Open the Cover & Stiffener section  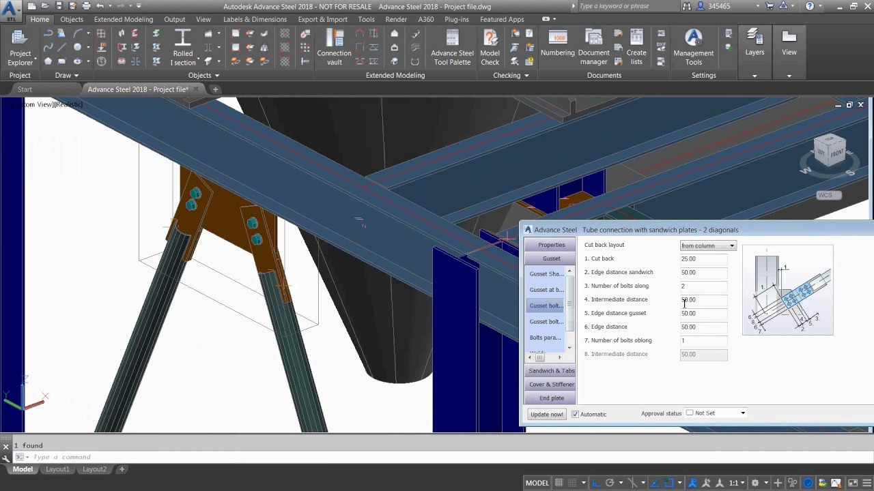tap(551, 385)
